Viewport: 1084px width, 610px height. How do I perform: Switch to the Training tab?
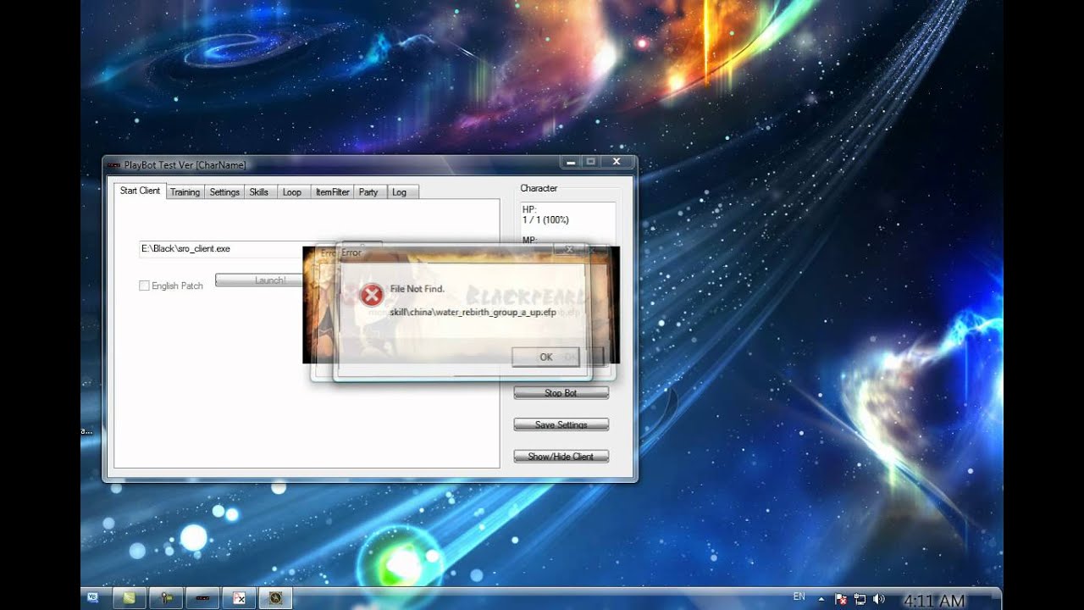pyautogui.click(x=185, y=192)
